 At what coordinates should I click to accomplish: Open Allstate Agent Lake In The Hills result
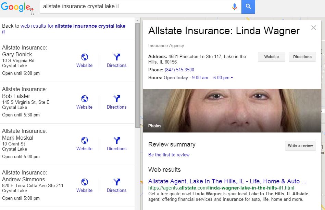point(227,181)
